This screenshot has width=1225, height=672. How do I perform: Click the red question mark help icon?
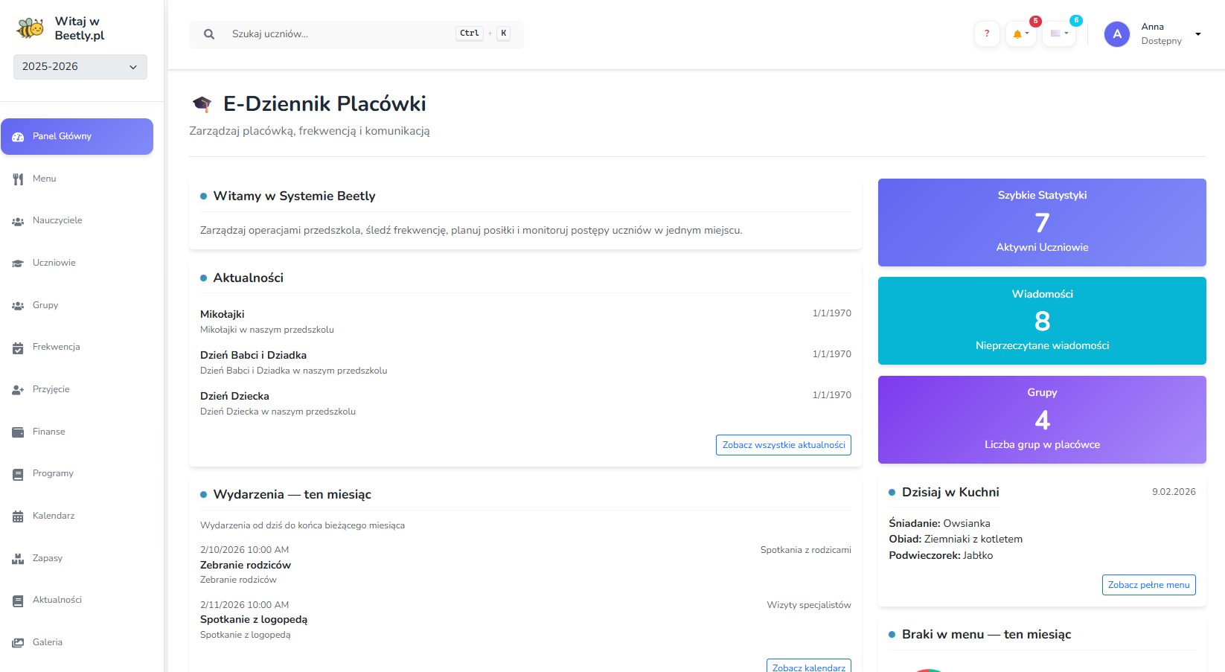point(986,33)
